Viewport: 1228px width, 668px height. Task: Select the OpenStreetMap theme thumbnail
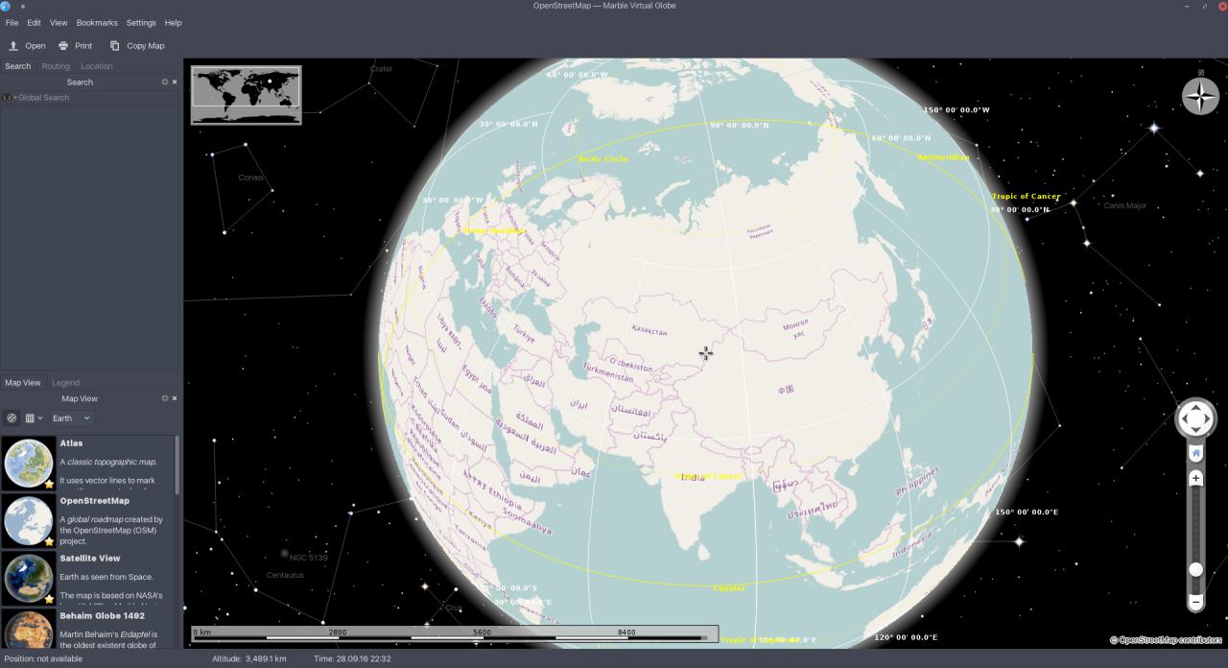coord(29,520)
